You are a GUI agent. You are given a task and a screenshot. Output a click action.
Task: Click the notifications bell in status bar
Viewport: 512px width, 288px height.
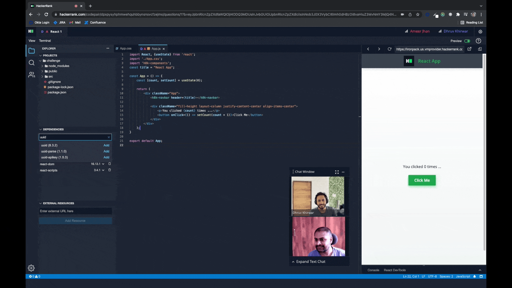474,277
